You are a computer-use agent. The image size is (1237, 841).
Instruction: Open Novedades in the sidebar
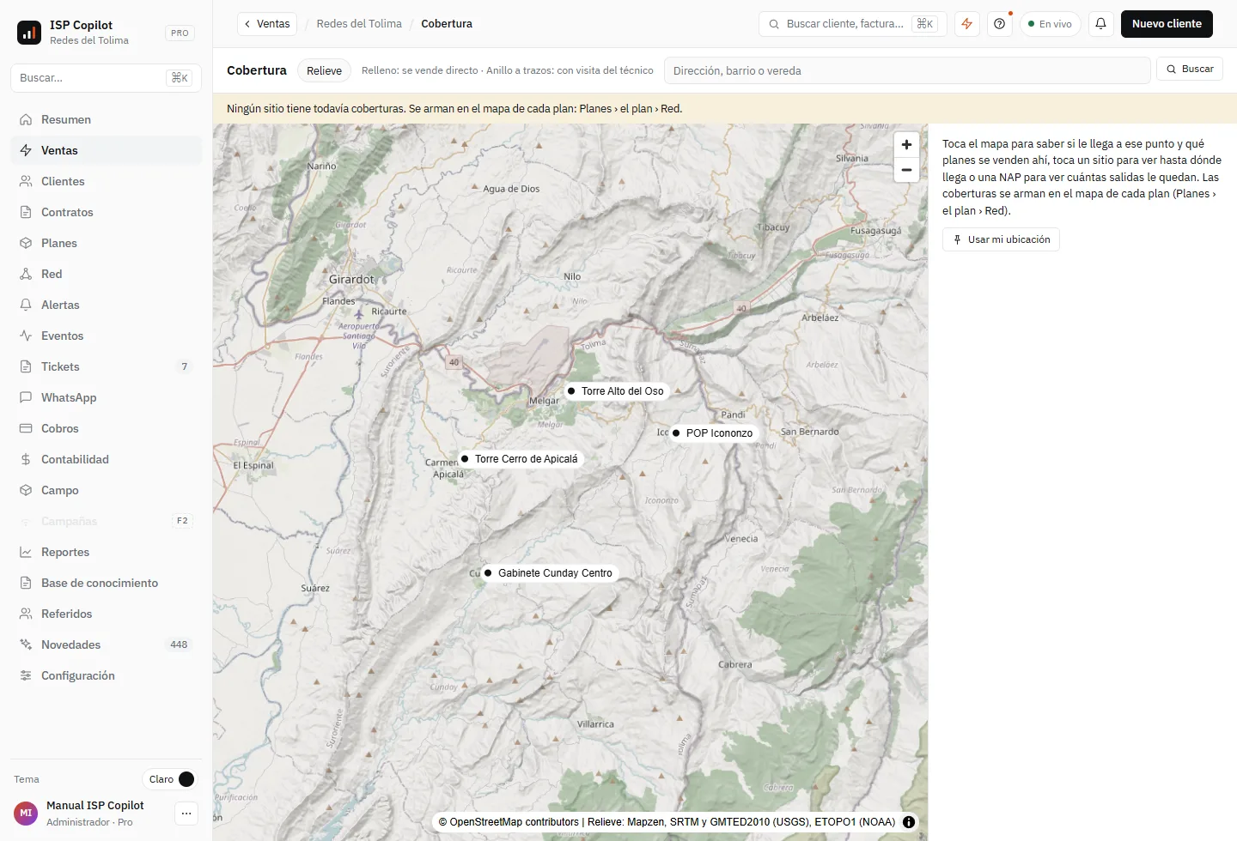[107, 644]
